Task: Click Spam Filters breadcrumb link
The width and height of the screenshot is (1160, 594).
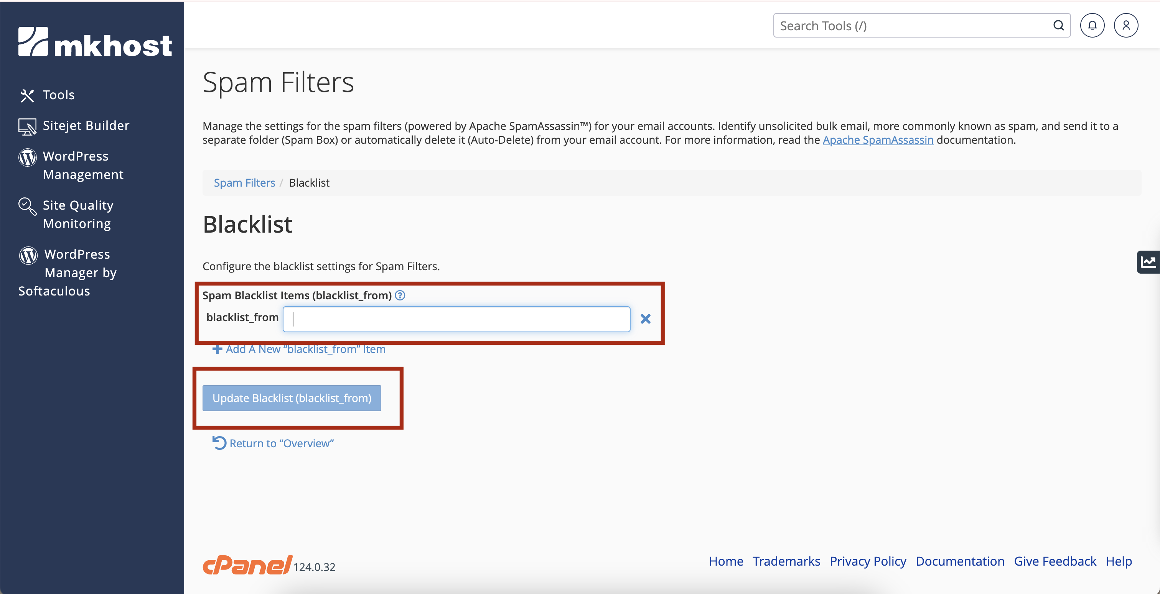Action: point(244,183)
